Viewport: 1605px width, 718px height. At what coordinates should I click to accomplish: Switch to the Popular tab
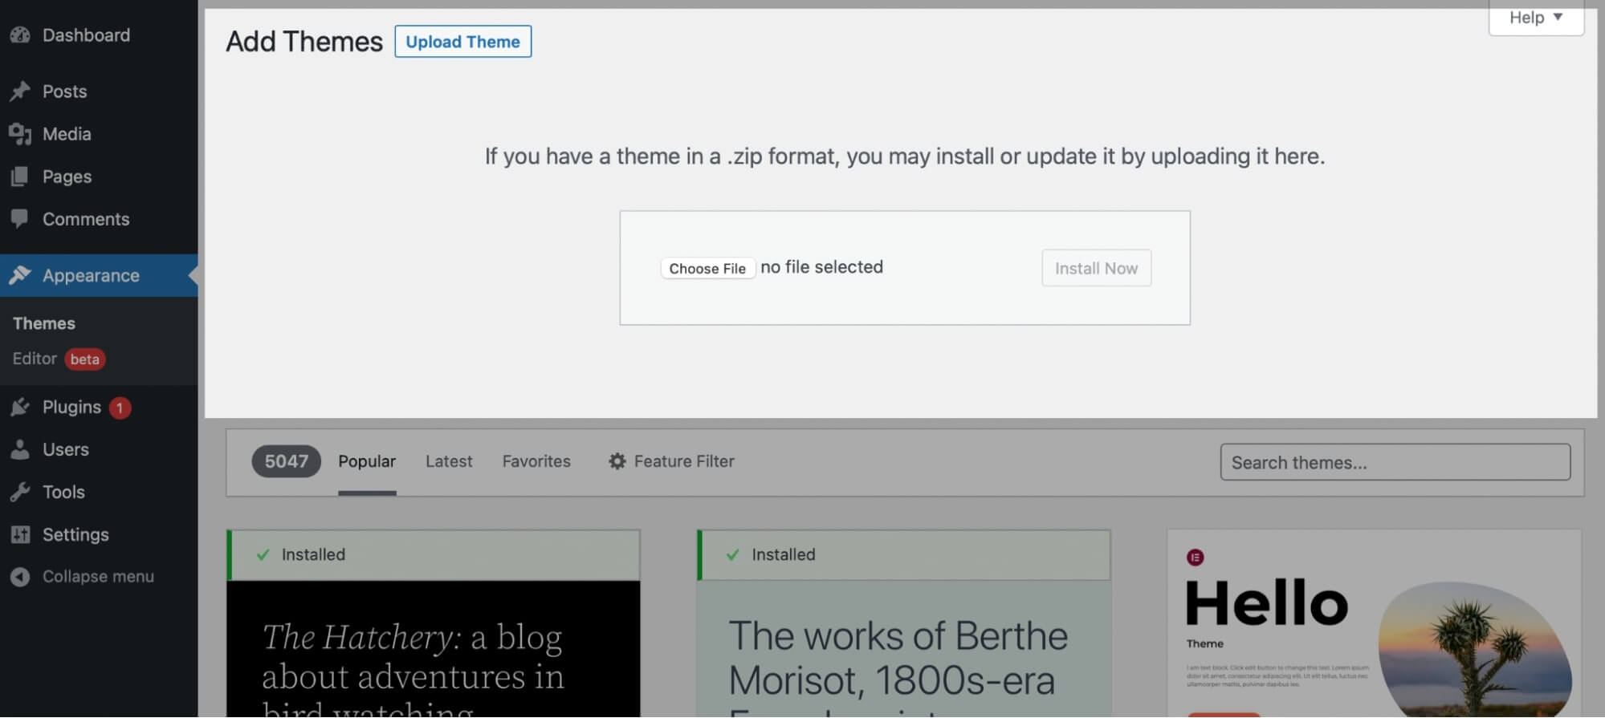click(367, 461)
